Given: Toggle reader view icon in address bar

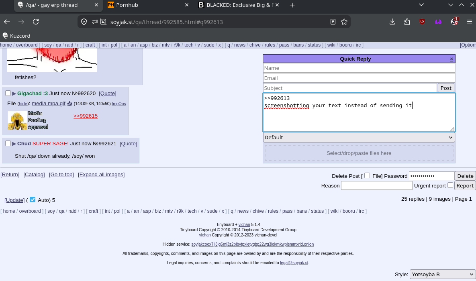Looking at the screenshot, I should click(333, 22).
